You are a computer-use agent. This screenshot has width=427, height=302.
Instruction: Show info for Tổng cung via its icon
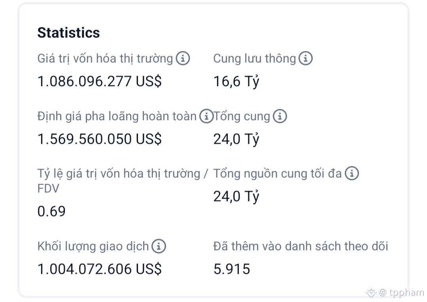280,117
